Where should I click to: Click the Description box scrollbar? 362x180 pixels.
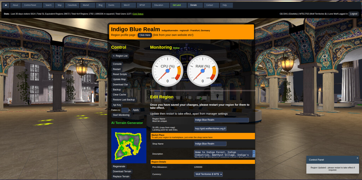(x=253, y=153)
